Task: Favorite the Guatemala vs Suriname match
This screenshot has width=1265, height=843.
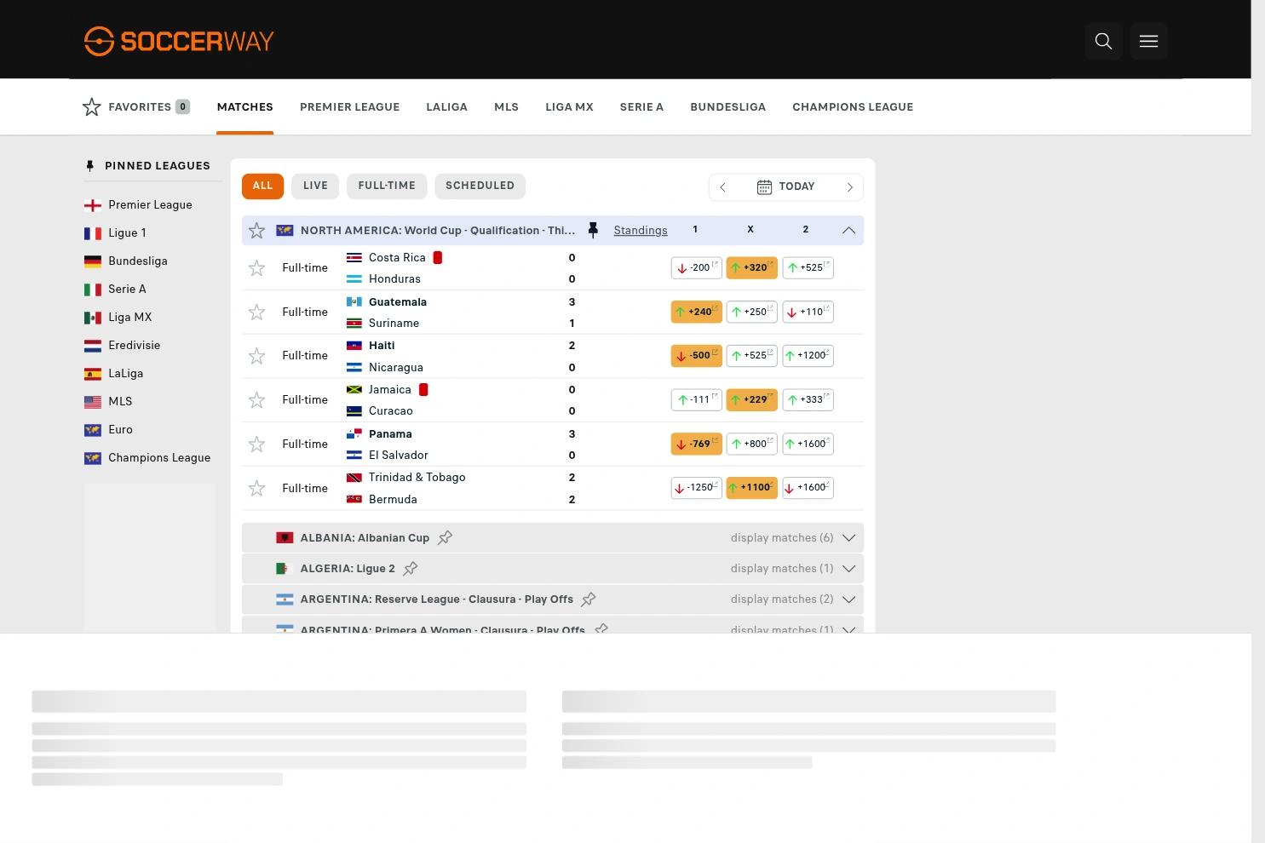Action: [x=256, y=313]
